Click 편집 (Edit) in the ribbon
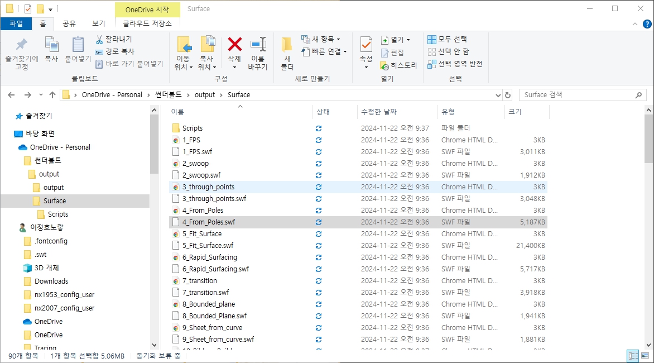The width and height of the screenshot is (654, 363). 392,52
